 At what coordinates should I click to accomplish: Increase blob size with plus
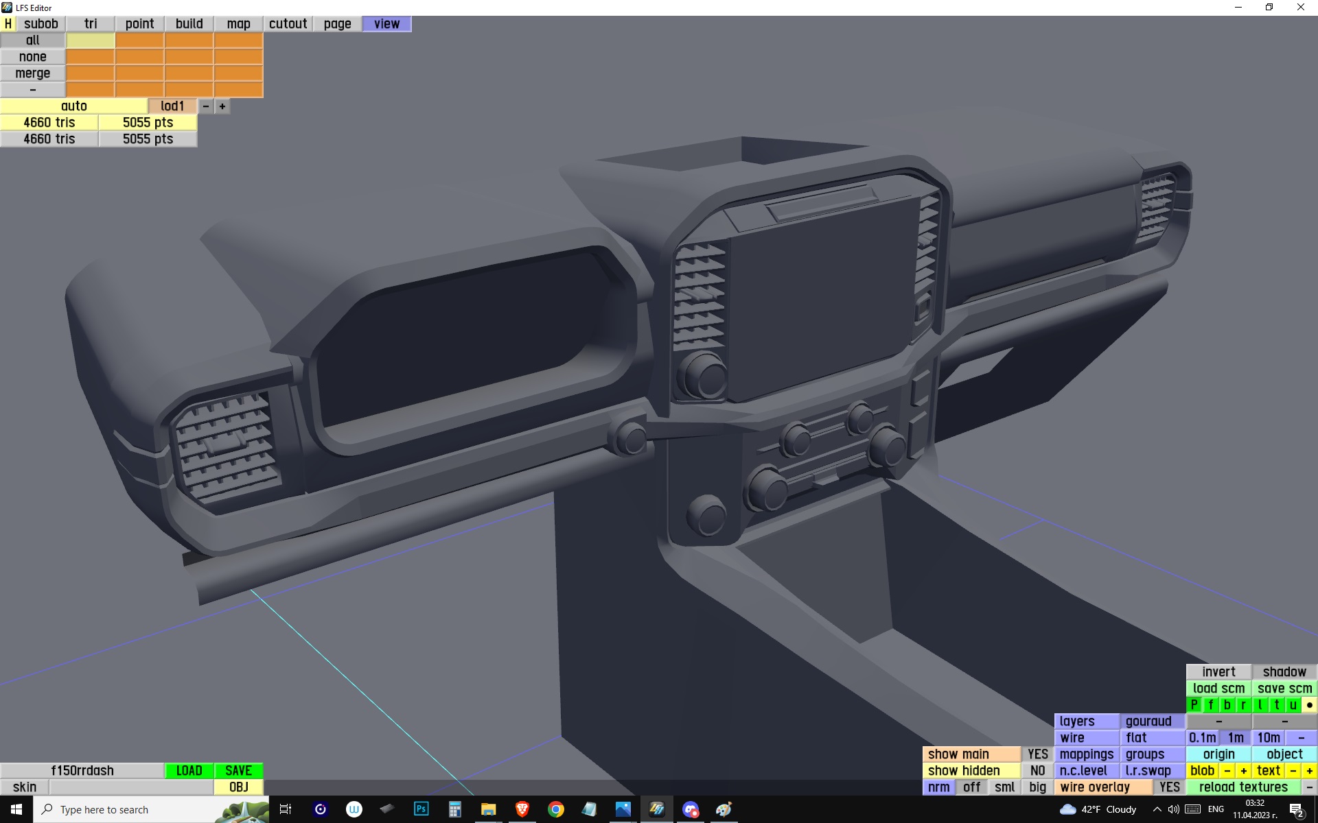click(1243, 771)
